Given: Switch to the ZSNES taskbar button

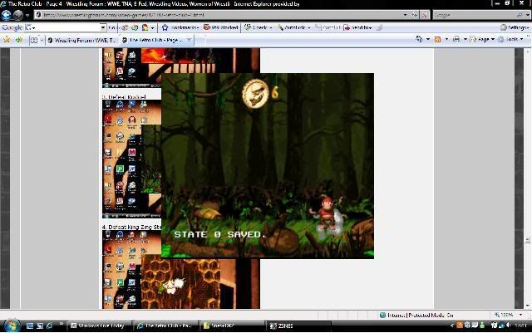Looking at the screenshot, I should (x=299, y=326).
